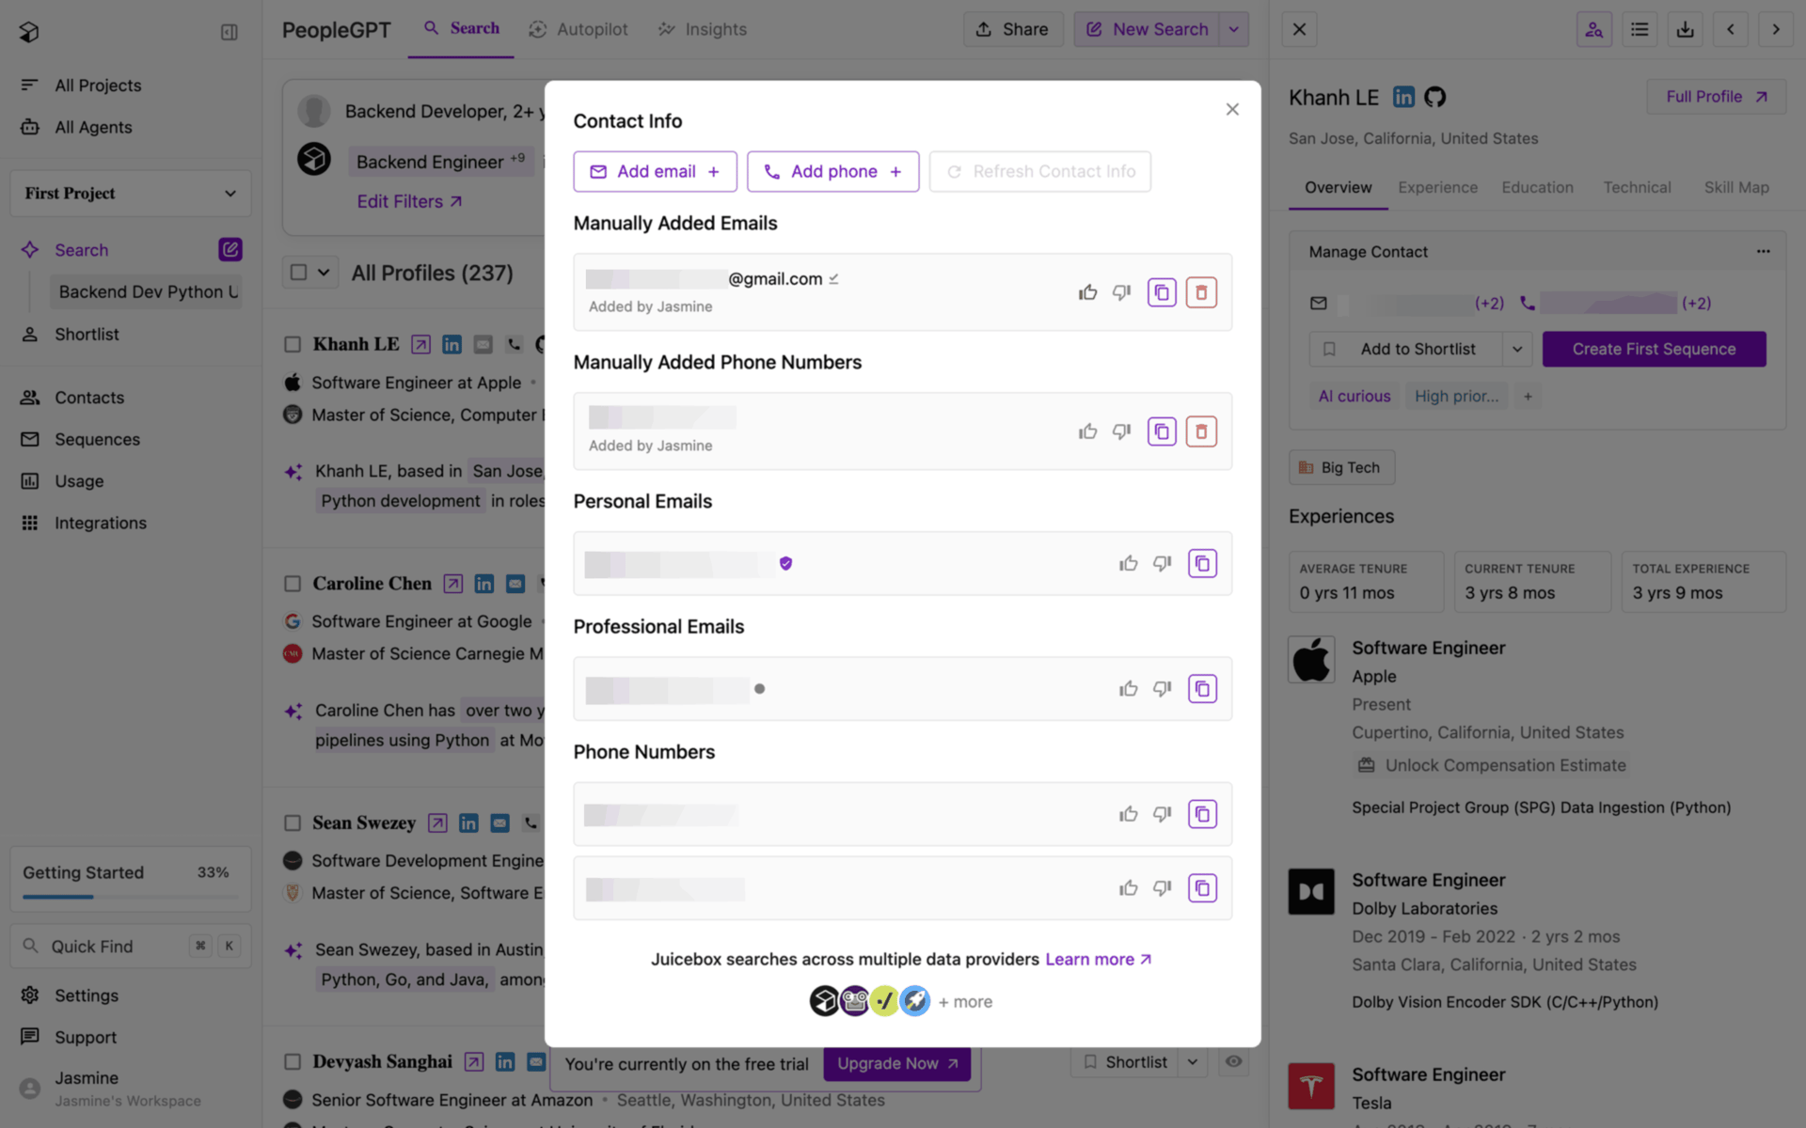Select the Khanh LE profile checkbox
The width and height of the screenshot is (1806, 1128).
pyautogui.click(x=293, y=344)
